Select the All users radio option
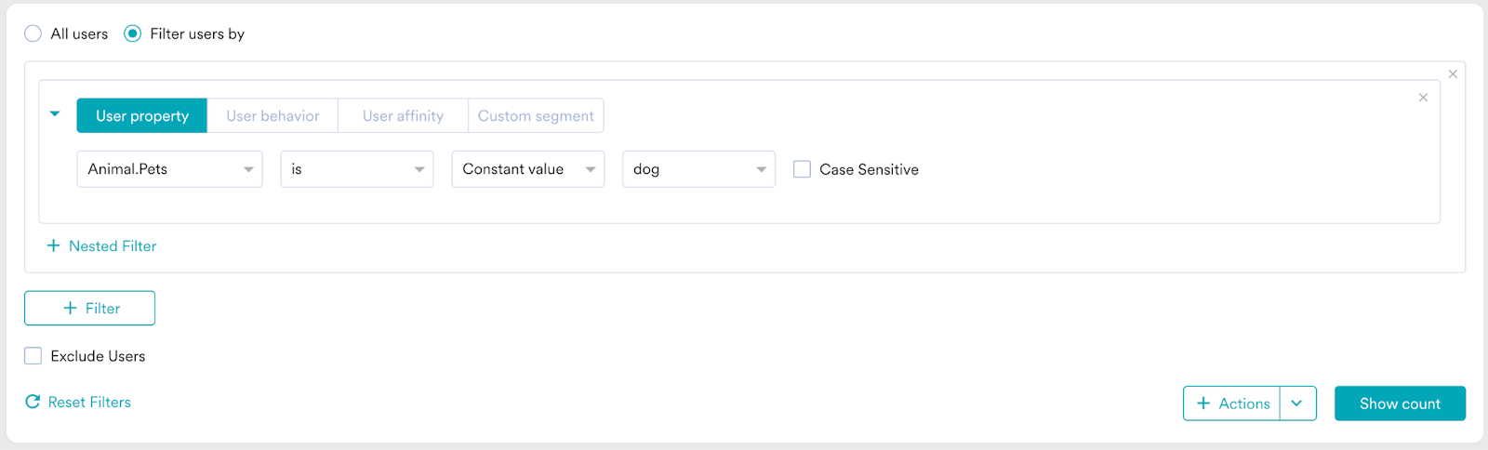This screenshot has height=450, width=1488. (33, 33)
